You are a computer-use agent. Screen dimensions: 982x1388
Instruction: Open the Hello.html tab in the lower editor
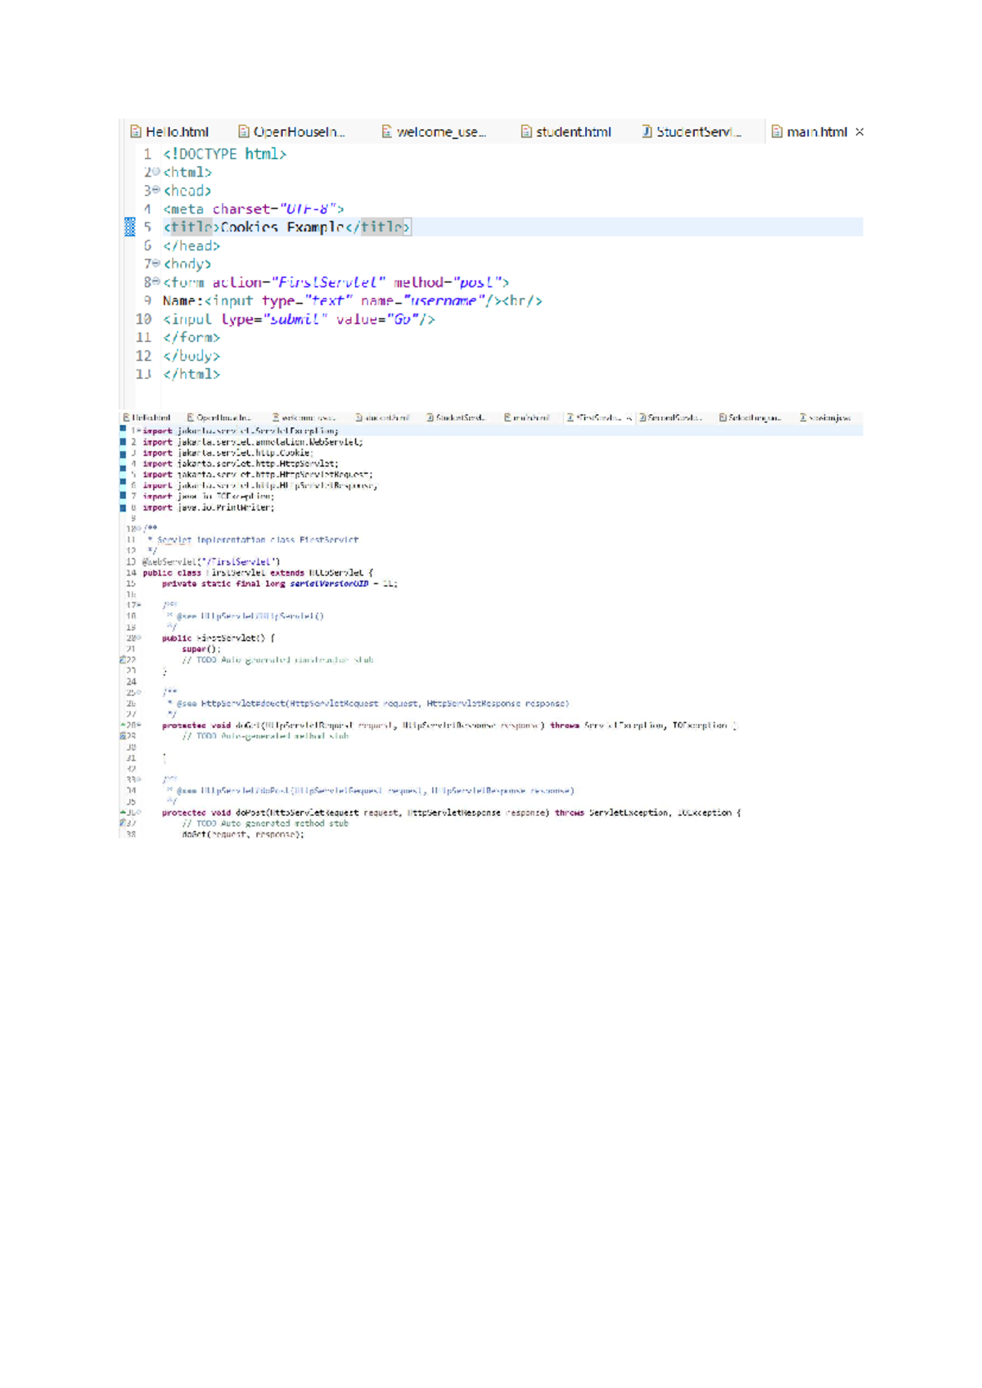[146, 417]
